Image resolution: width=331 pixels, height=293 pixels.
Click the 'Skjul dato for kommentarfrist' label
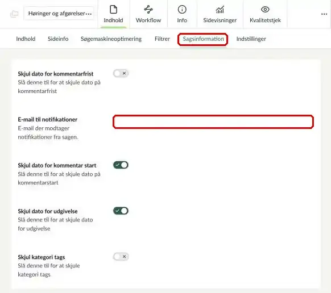tap(56, 74)
